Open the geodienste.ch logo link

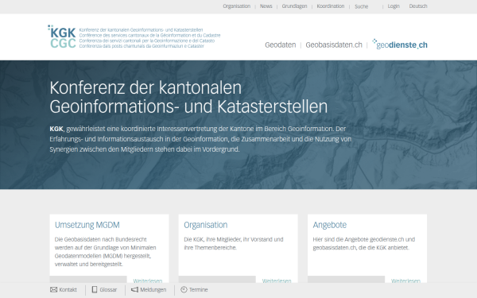[x=400, y=45]
